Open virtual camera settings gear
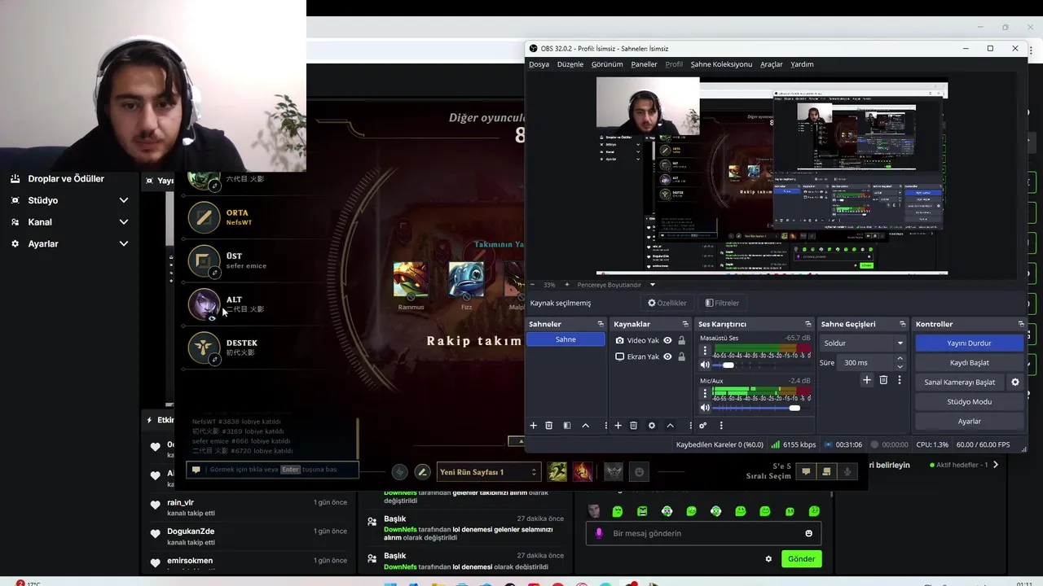Image resolution: width=1043 pixels, height=586 pixels. point(1015,382)
